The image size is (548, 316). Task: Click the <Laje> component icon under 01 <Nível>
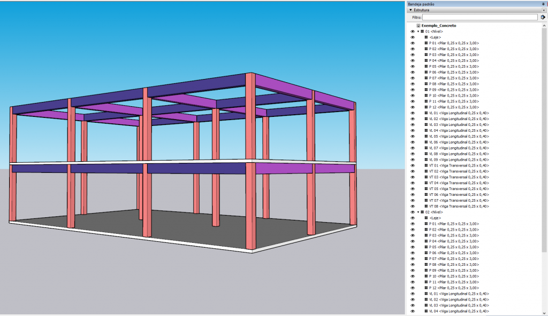click(426, 37)
